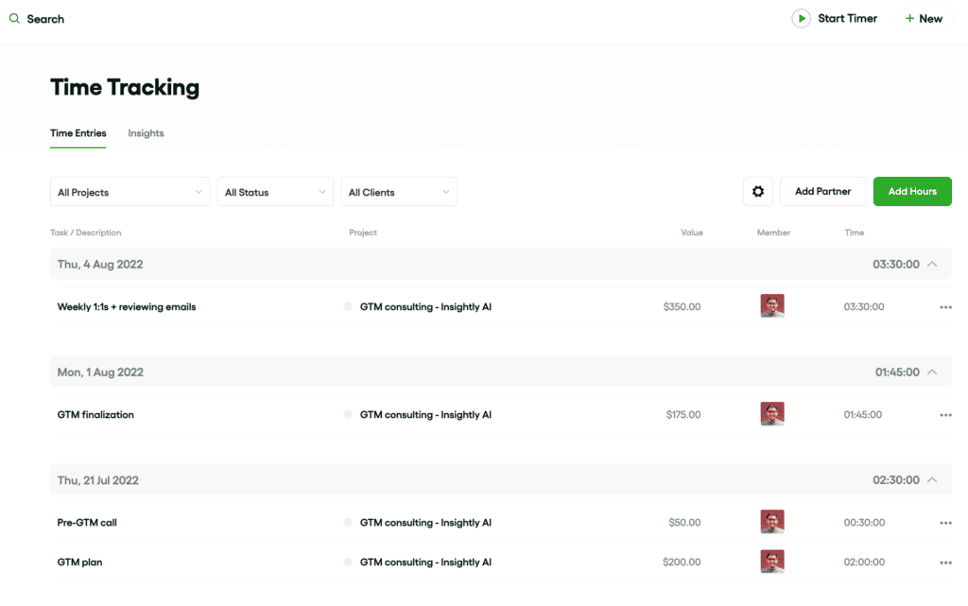Collapse the Mon, 1 Aug 2022 group
This screenshot has height=606, width=968.
pyautogui.click(x=932, y=372)
